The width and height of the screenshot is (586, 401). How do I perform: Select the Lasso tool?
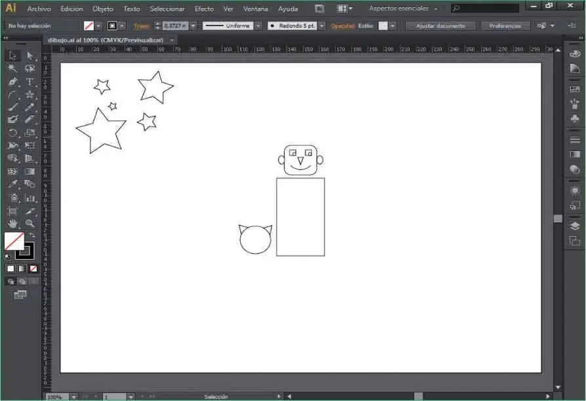tap(30, 68)
